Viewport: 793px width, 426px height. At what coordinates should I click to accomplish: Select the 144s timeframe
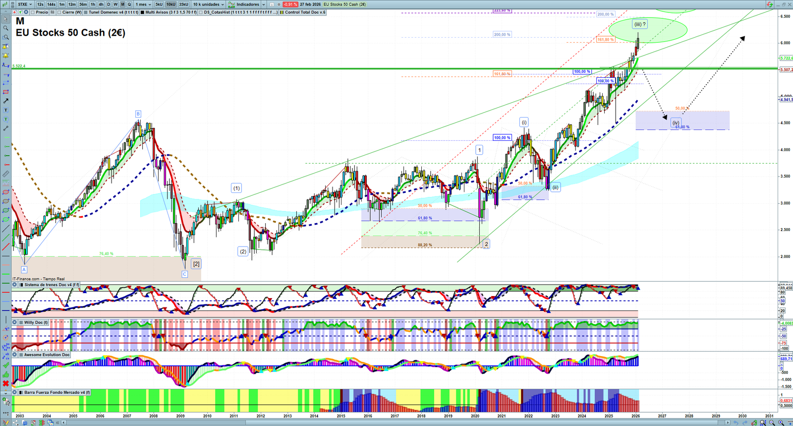coord(51,4)
